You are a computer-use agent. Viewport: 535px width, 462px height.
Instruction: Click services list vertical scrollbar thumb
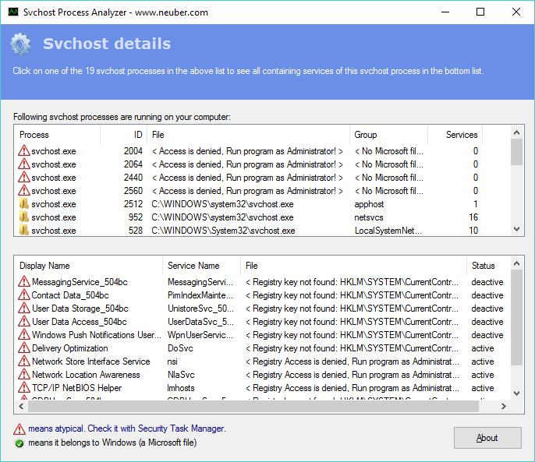pyautogui.click(x=516, y=317)
